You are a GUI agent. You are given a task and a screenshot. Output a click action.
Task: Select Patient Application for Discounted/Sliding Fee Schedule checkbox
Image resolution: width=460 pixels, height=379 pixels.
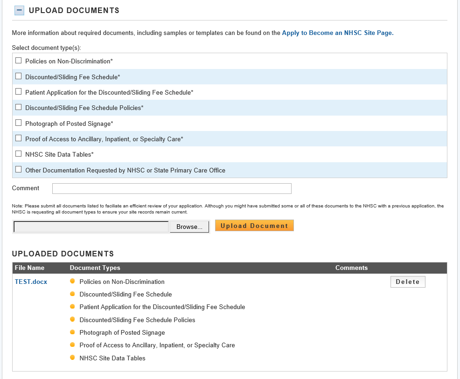[x=19, y=92]
